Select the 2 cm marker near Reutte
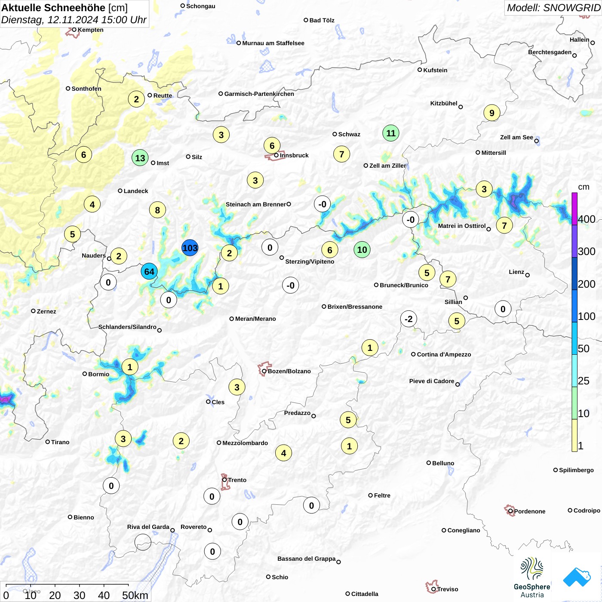 pyautogui.click(x=136, y=99)
